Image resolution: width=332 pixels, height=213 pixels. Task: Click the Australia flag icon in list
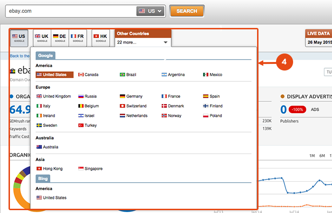(x=39, y=147)
